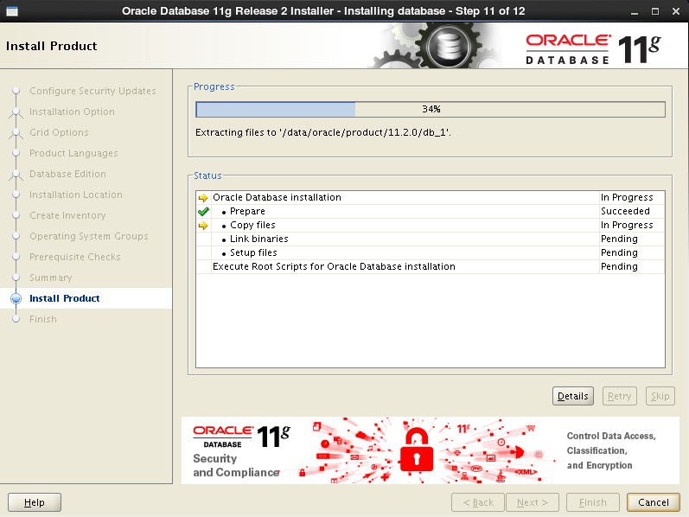Viewport: 689px width, 517px height.
Task: Click Pending status of Link binaries
Action: pos(619,239)
